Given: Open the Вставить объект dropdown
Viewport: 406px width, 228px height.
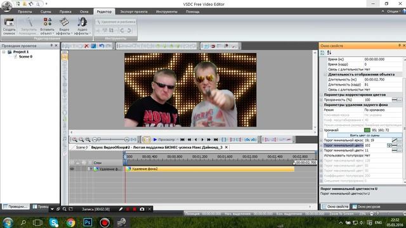Looking at the screenshot, I should [x=47, y=26].
